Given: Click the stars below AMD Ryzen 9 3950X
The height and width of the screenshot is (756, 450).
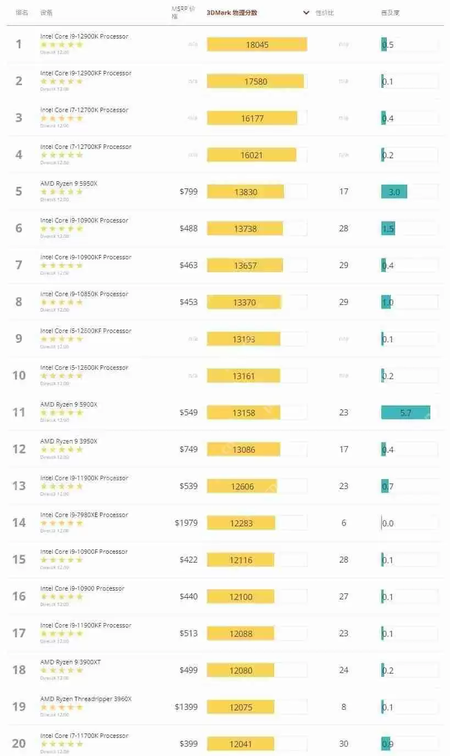Looking at the screenshot, I should click(x=62, y=449).
